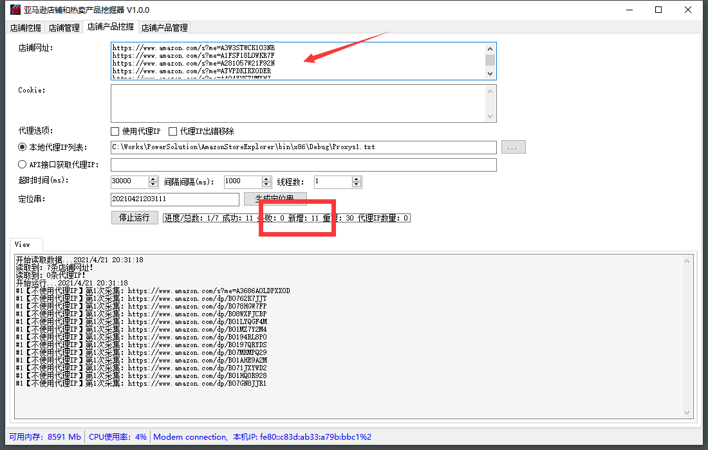Image resolution: width=708 pixels, height=450 pixels.
Task: Increase 线程数 with the up arrow
Action: point(357,179)
